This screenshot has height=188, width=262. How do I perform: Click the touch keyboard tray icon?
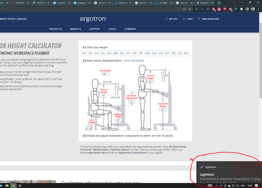click(x=210, y=186)
